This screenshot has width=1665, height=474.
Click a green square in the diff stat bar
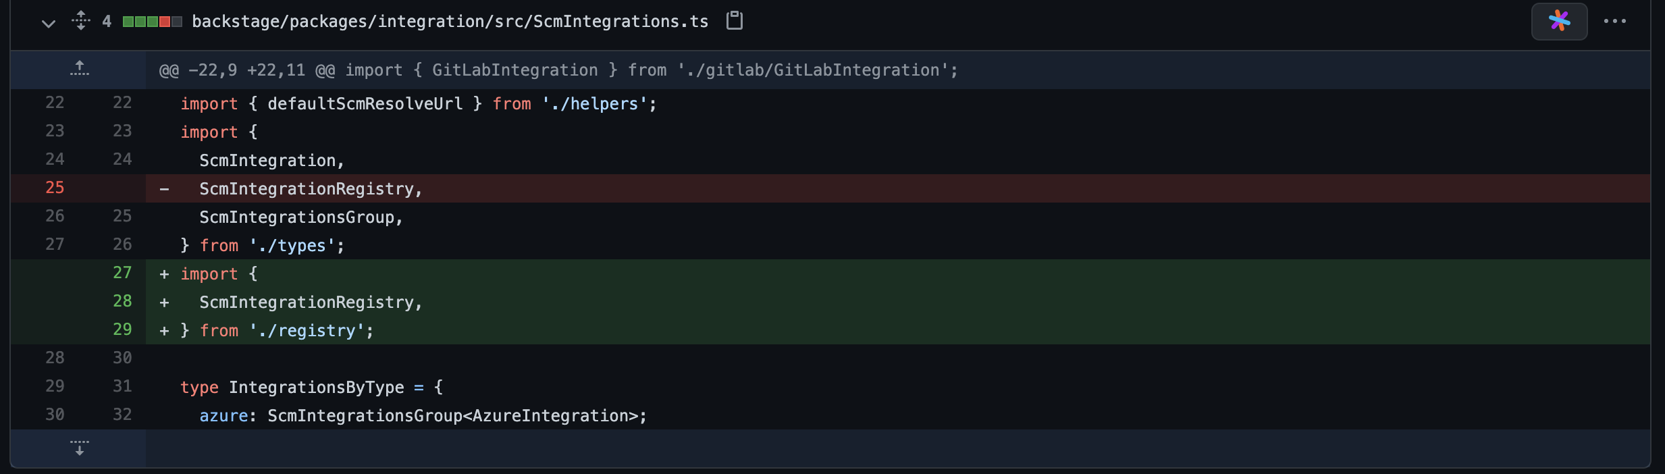click(128, 21)
